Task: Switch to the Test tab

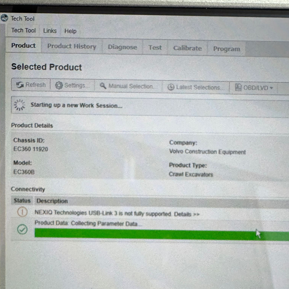Action: tap(155, 48)
